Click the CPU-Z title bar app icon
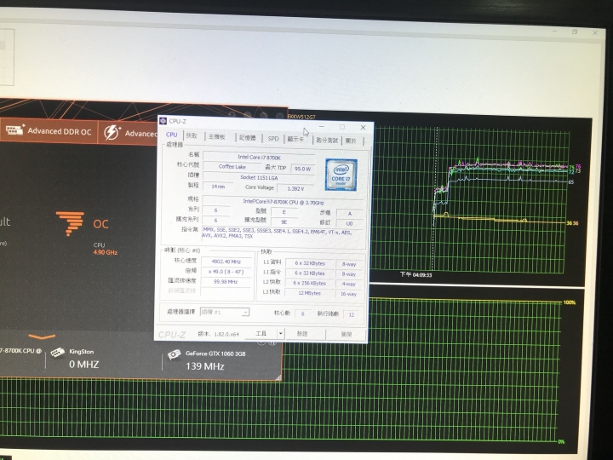The width and height of the screenshot is (613, 460). click(x=163, y=121)
